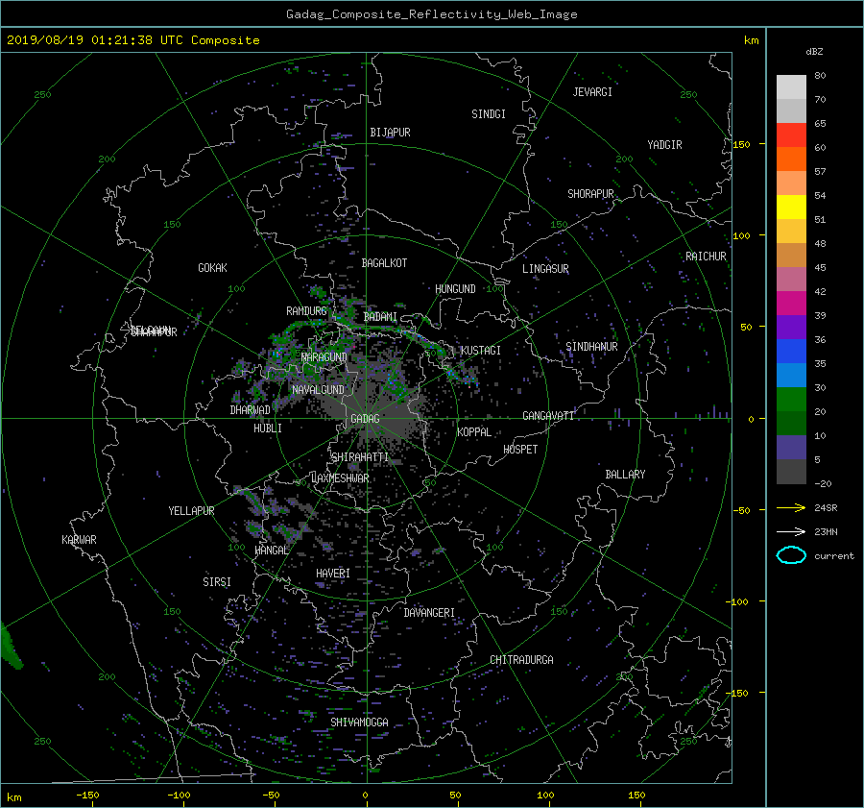Click the 'SHIVAMOGGA' place name

tap(359, 722)
